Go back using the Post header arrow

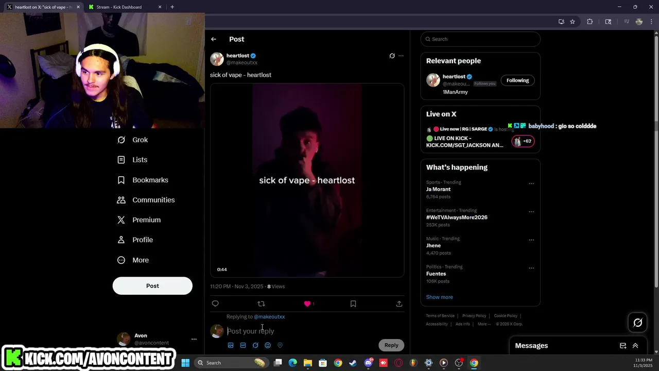214,39
